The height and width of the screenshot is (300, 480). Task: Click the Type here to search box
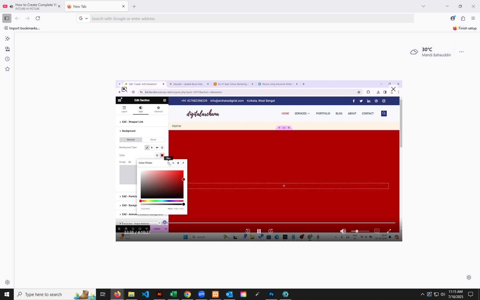click(x=55, y=294)
